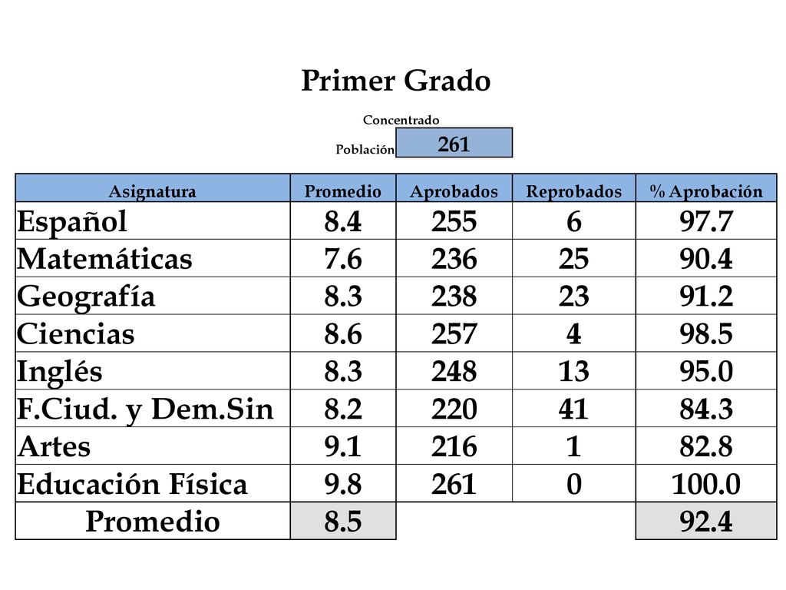Click the % Aprobación column header

point(706,189)
